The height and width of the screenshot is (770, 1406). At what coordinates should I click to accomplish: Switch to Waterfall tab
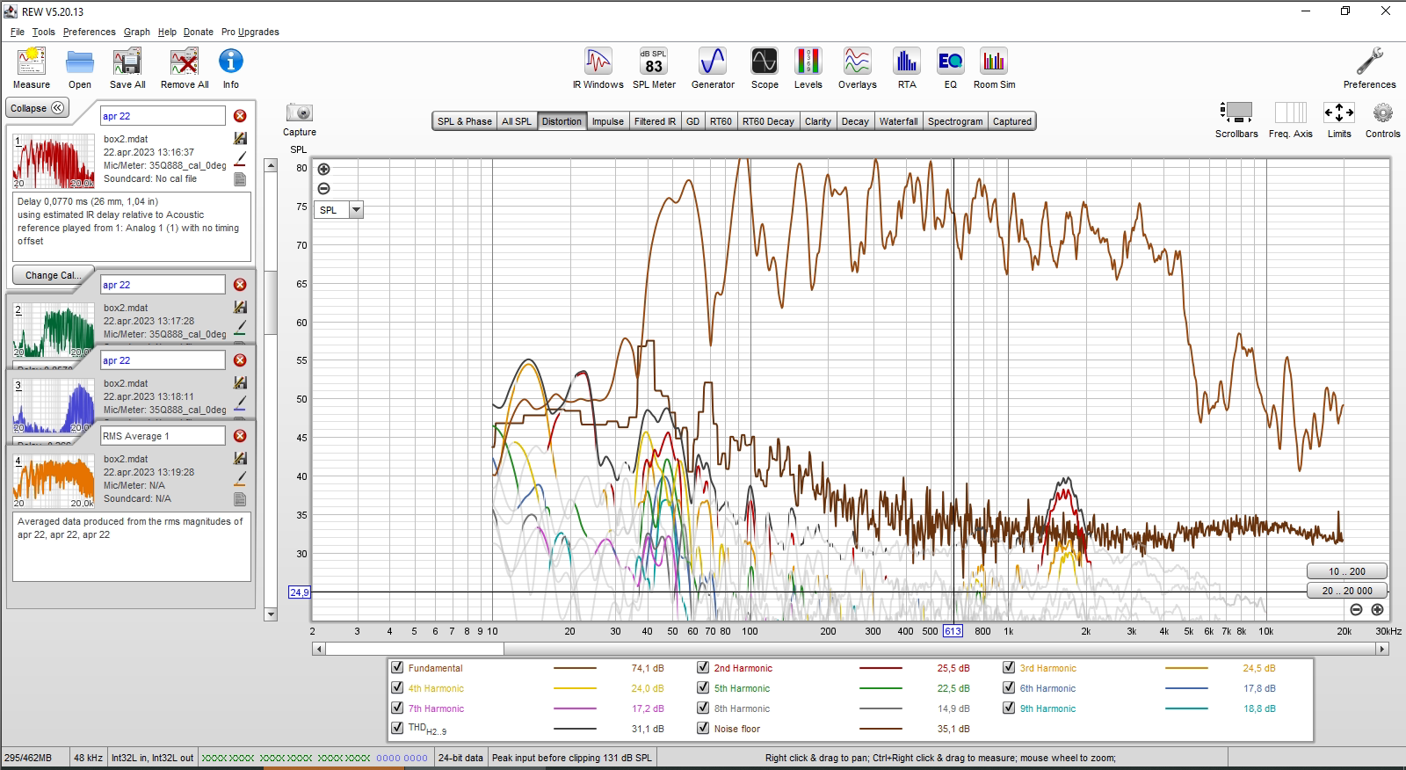coord(898,121)
